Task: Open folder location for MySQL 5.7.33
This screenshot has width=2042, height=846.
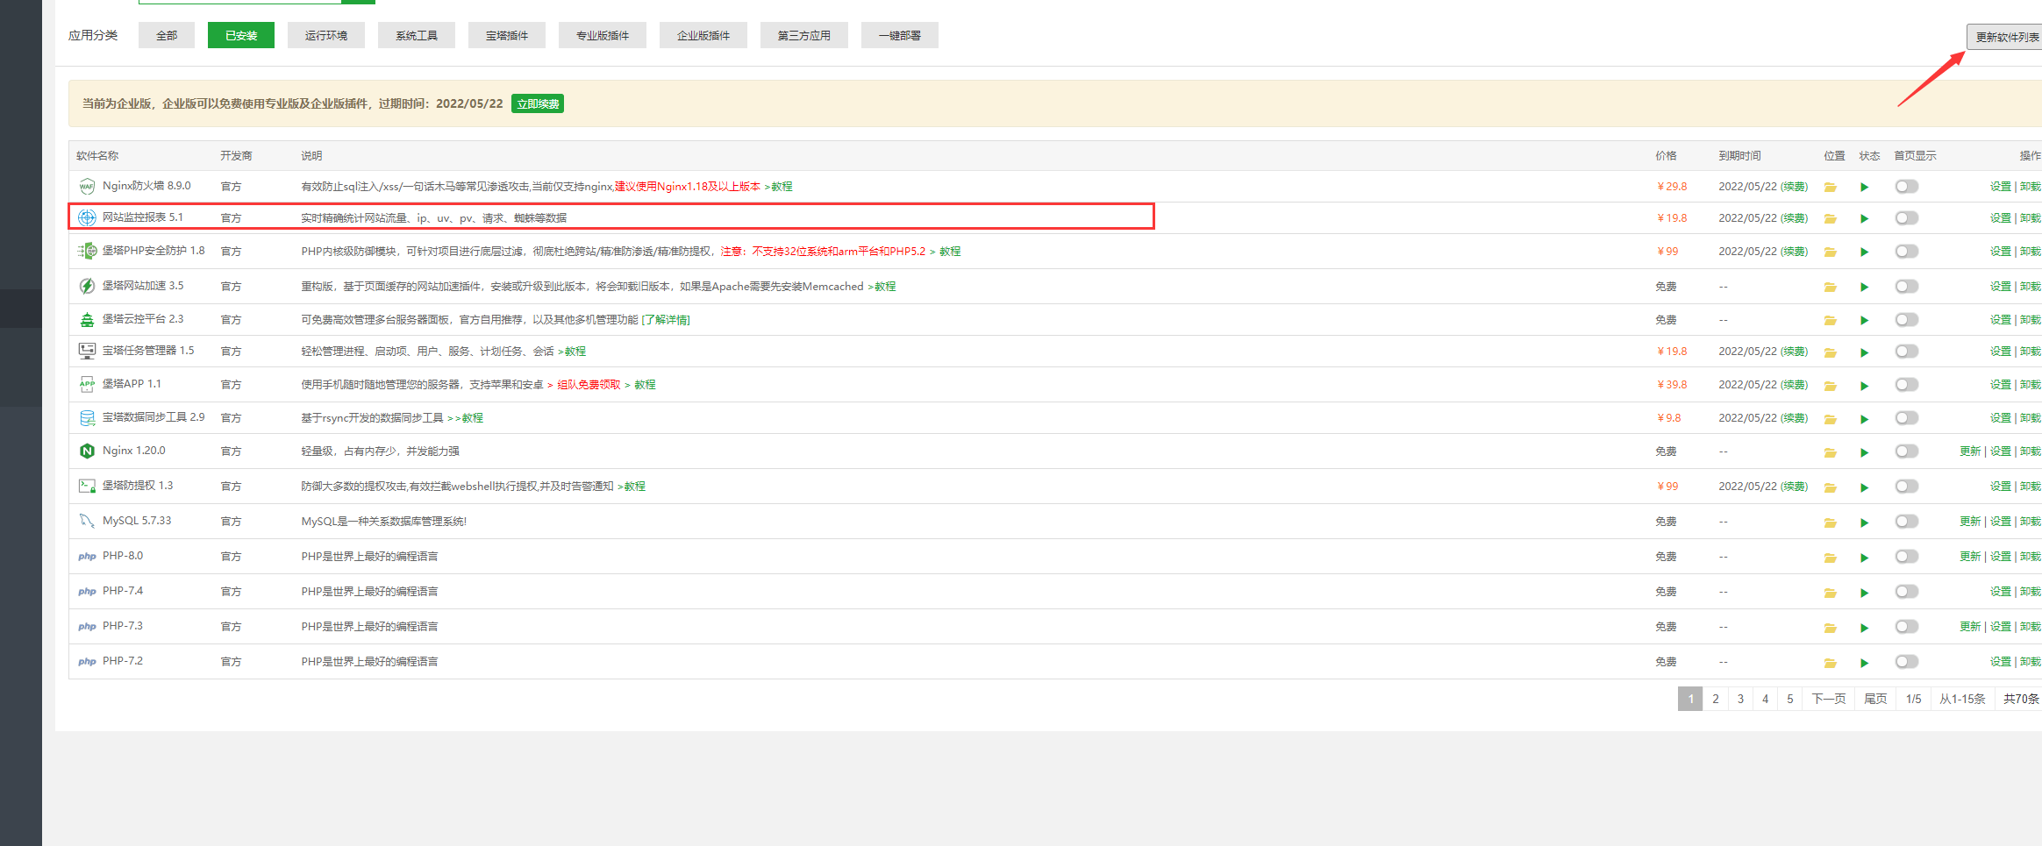Action: click(1831, 522)
